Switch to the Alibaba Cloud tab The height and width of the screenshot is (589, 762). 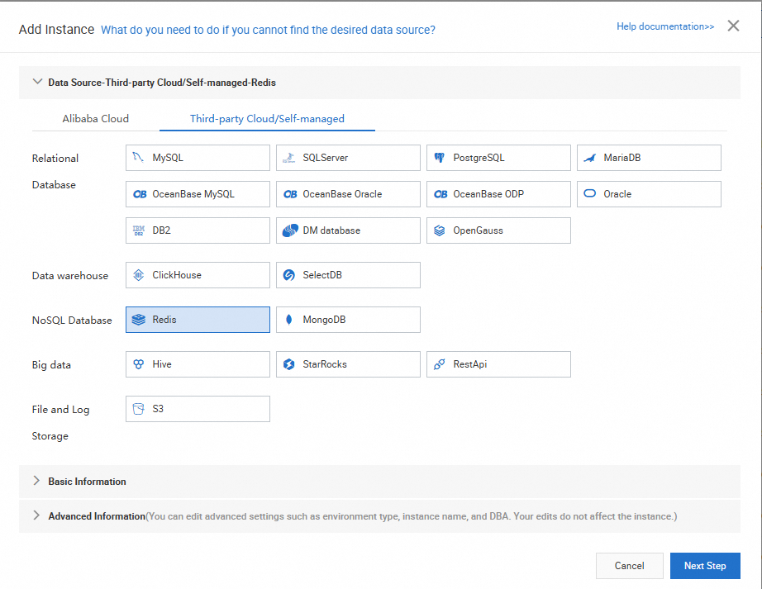[95, 118]
